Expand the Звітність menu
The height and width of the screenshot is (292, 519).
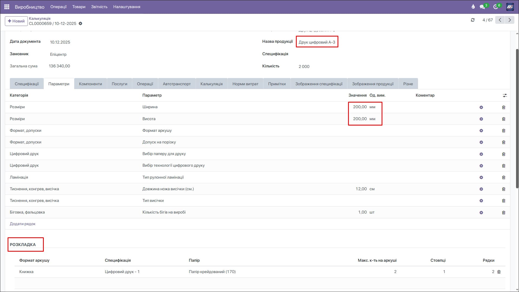tap(99, 7)
